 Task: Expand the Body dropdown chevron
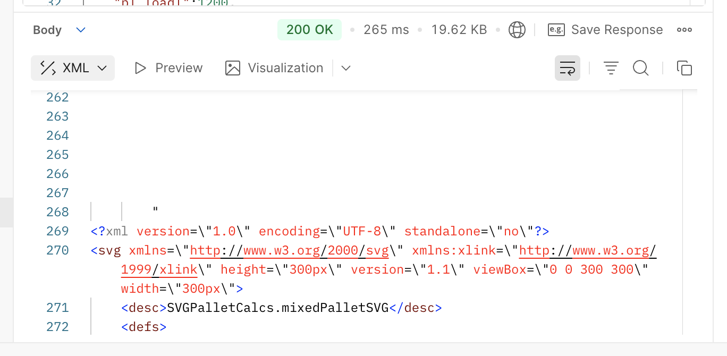tap(81, 30)
